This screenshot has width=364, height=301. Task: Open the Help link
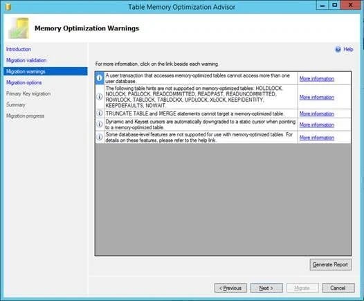[x=348, y=49]
